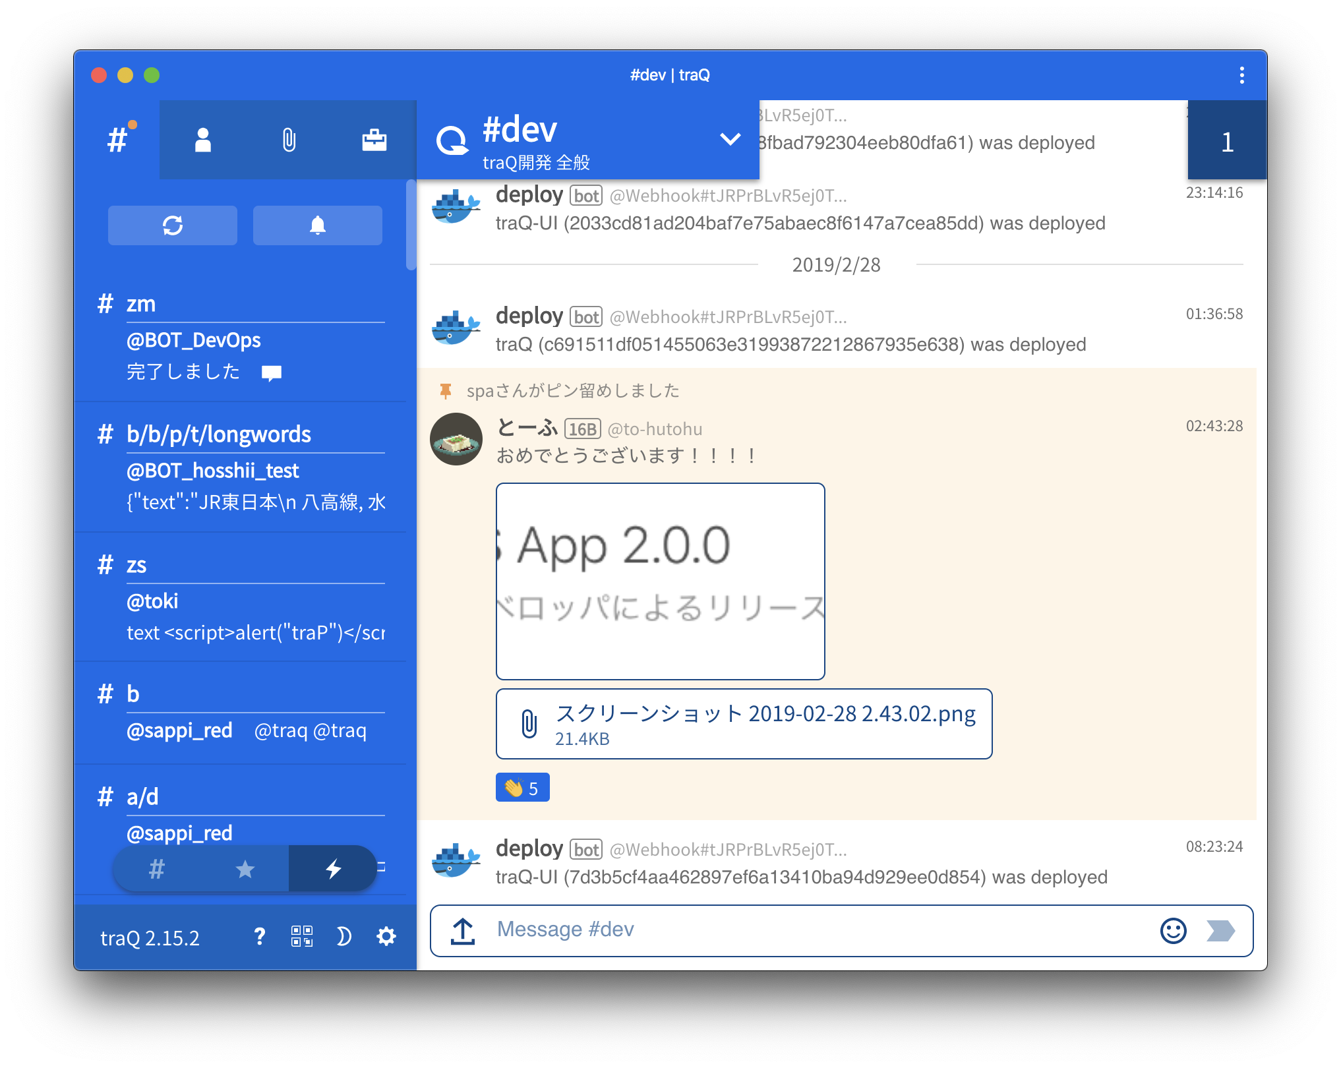Click the pinned messages count 1 badge
The image size is (1341, 1068).
[x=1227, y=140]
